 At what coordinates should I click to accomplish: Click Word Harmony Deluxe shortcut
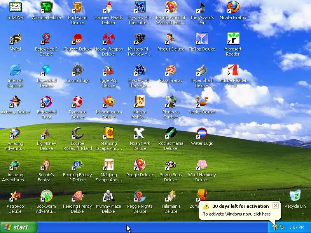tap(202, 164)
